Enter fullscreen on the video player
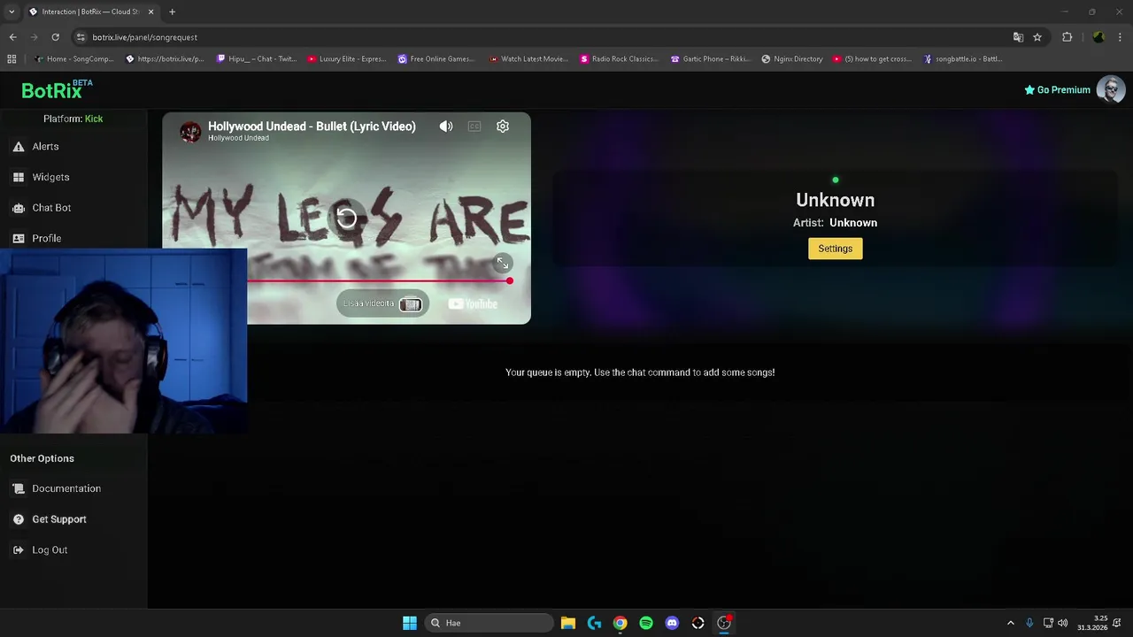 [x=503, y=264]
